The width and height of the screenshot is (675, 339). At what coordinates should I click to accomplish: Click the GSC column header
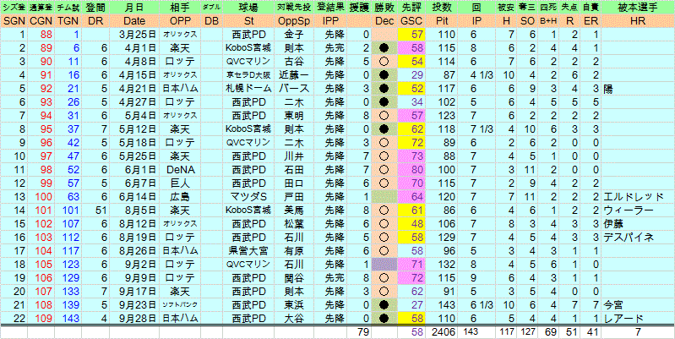point(411,20)
